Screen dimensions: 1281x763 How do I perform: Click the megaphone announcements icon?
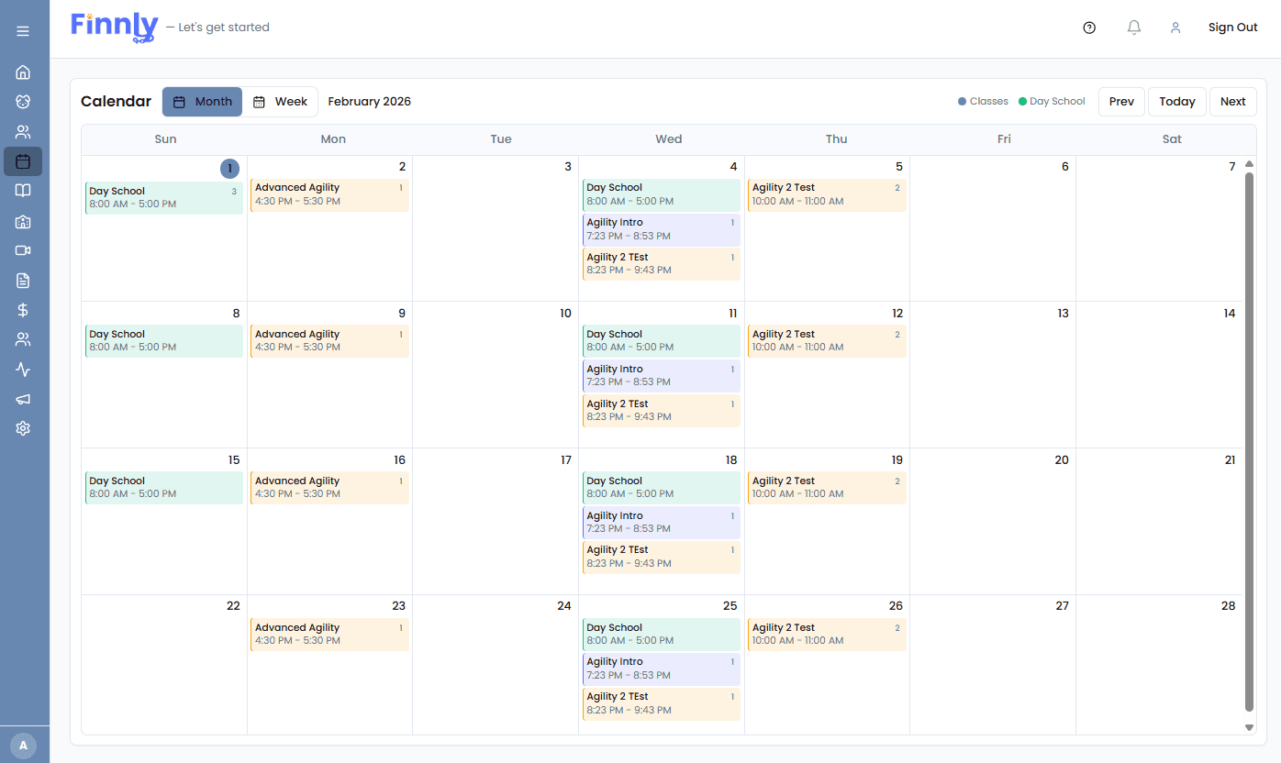pos(23,398)
